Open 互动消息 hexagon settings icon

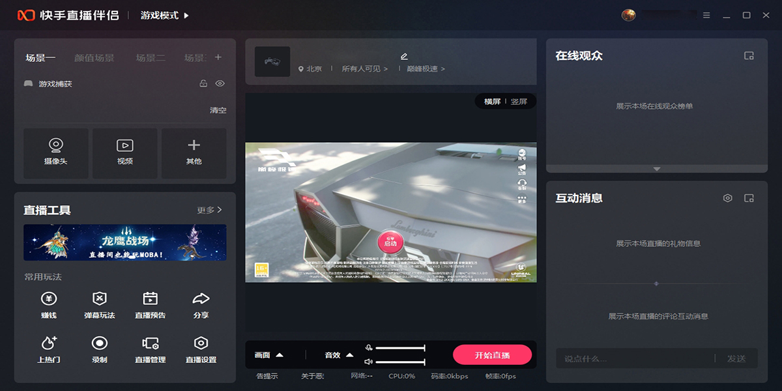[728, 198]
